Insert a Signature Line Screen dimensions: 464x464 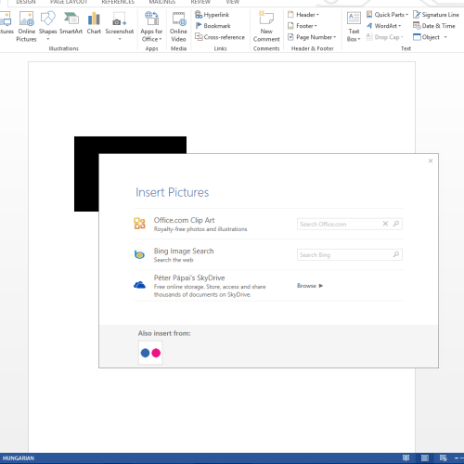tap(436, 15)
